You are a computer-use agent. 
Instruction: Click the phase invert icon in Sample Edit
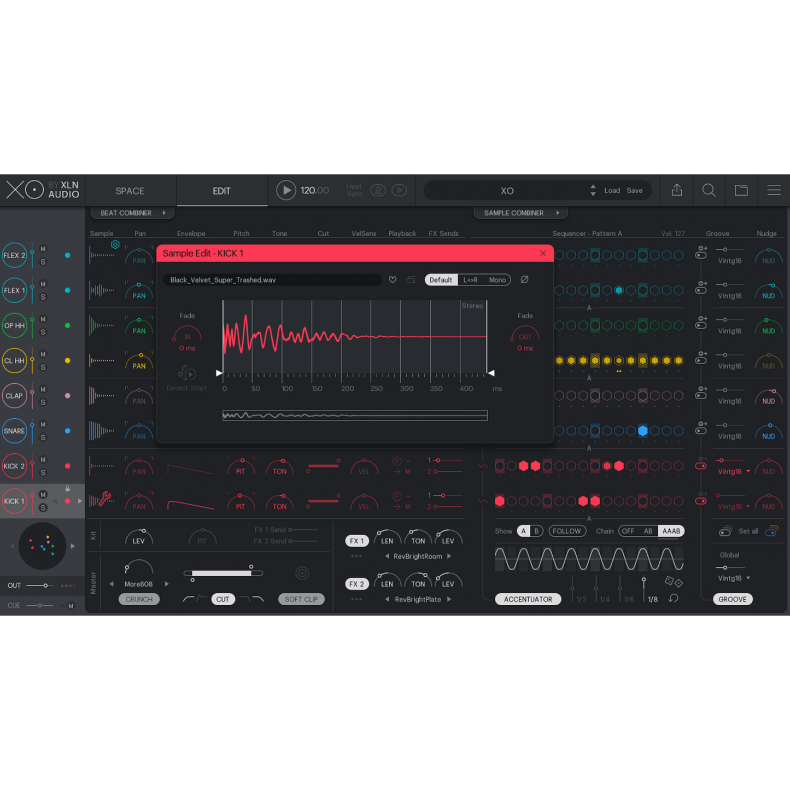524,280
